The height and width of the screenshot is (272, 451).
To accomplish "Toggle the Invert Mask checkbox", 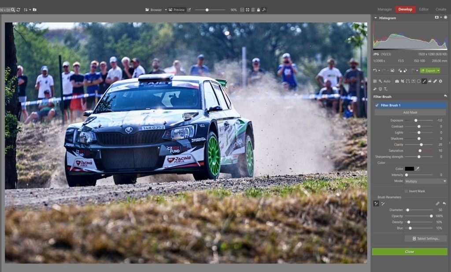I will [406, 191].
